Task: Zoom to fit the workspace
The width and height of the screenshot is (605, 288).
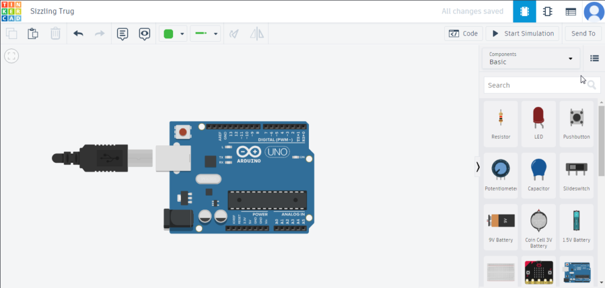Action: (x=12, y=56)
